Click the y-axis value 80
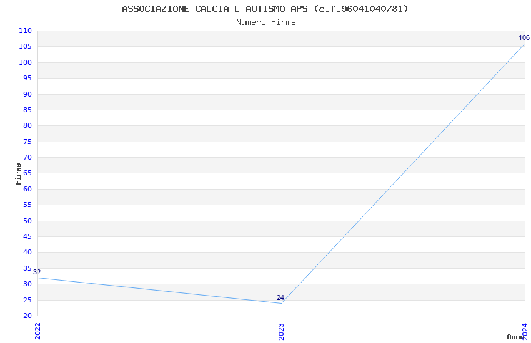 pos(27,126)
